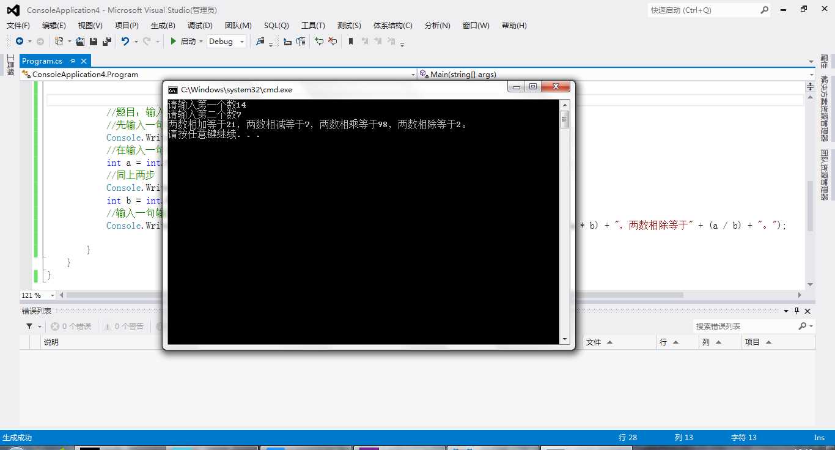The image size is (835, 450).
Task: Switch to the Program.cs editor tab
Action: pos(42,61)
